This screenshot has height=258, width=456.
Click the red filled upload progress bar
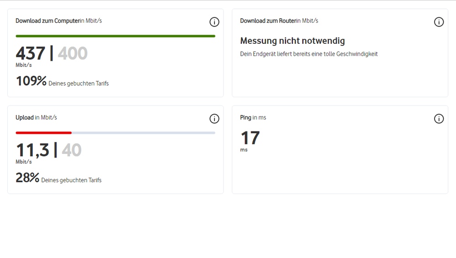point(43,133)
